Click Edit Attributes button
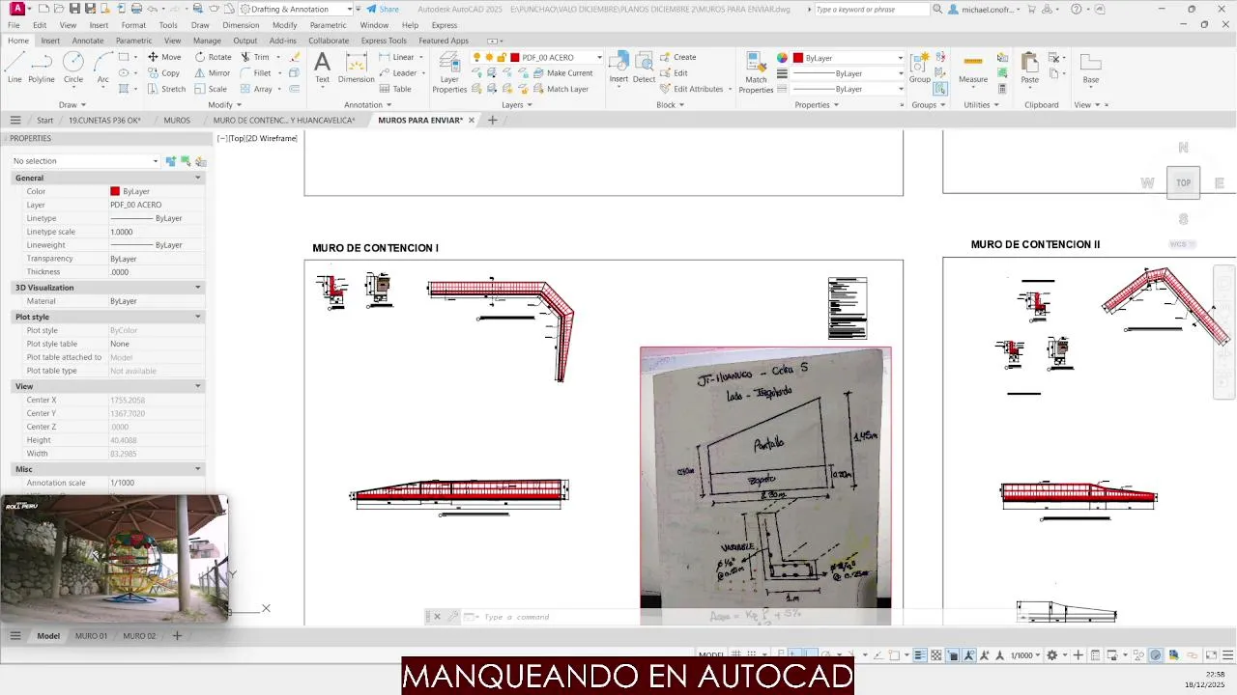This screenshot has width=1237, height=695. pos(691,89)
